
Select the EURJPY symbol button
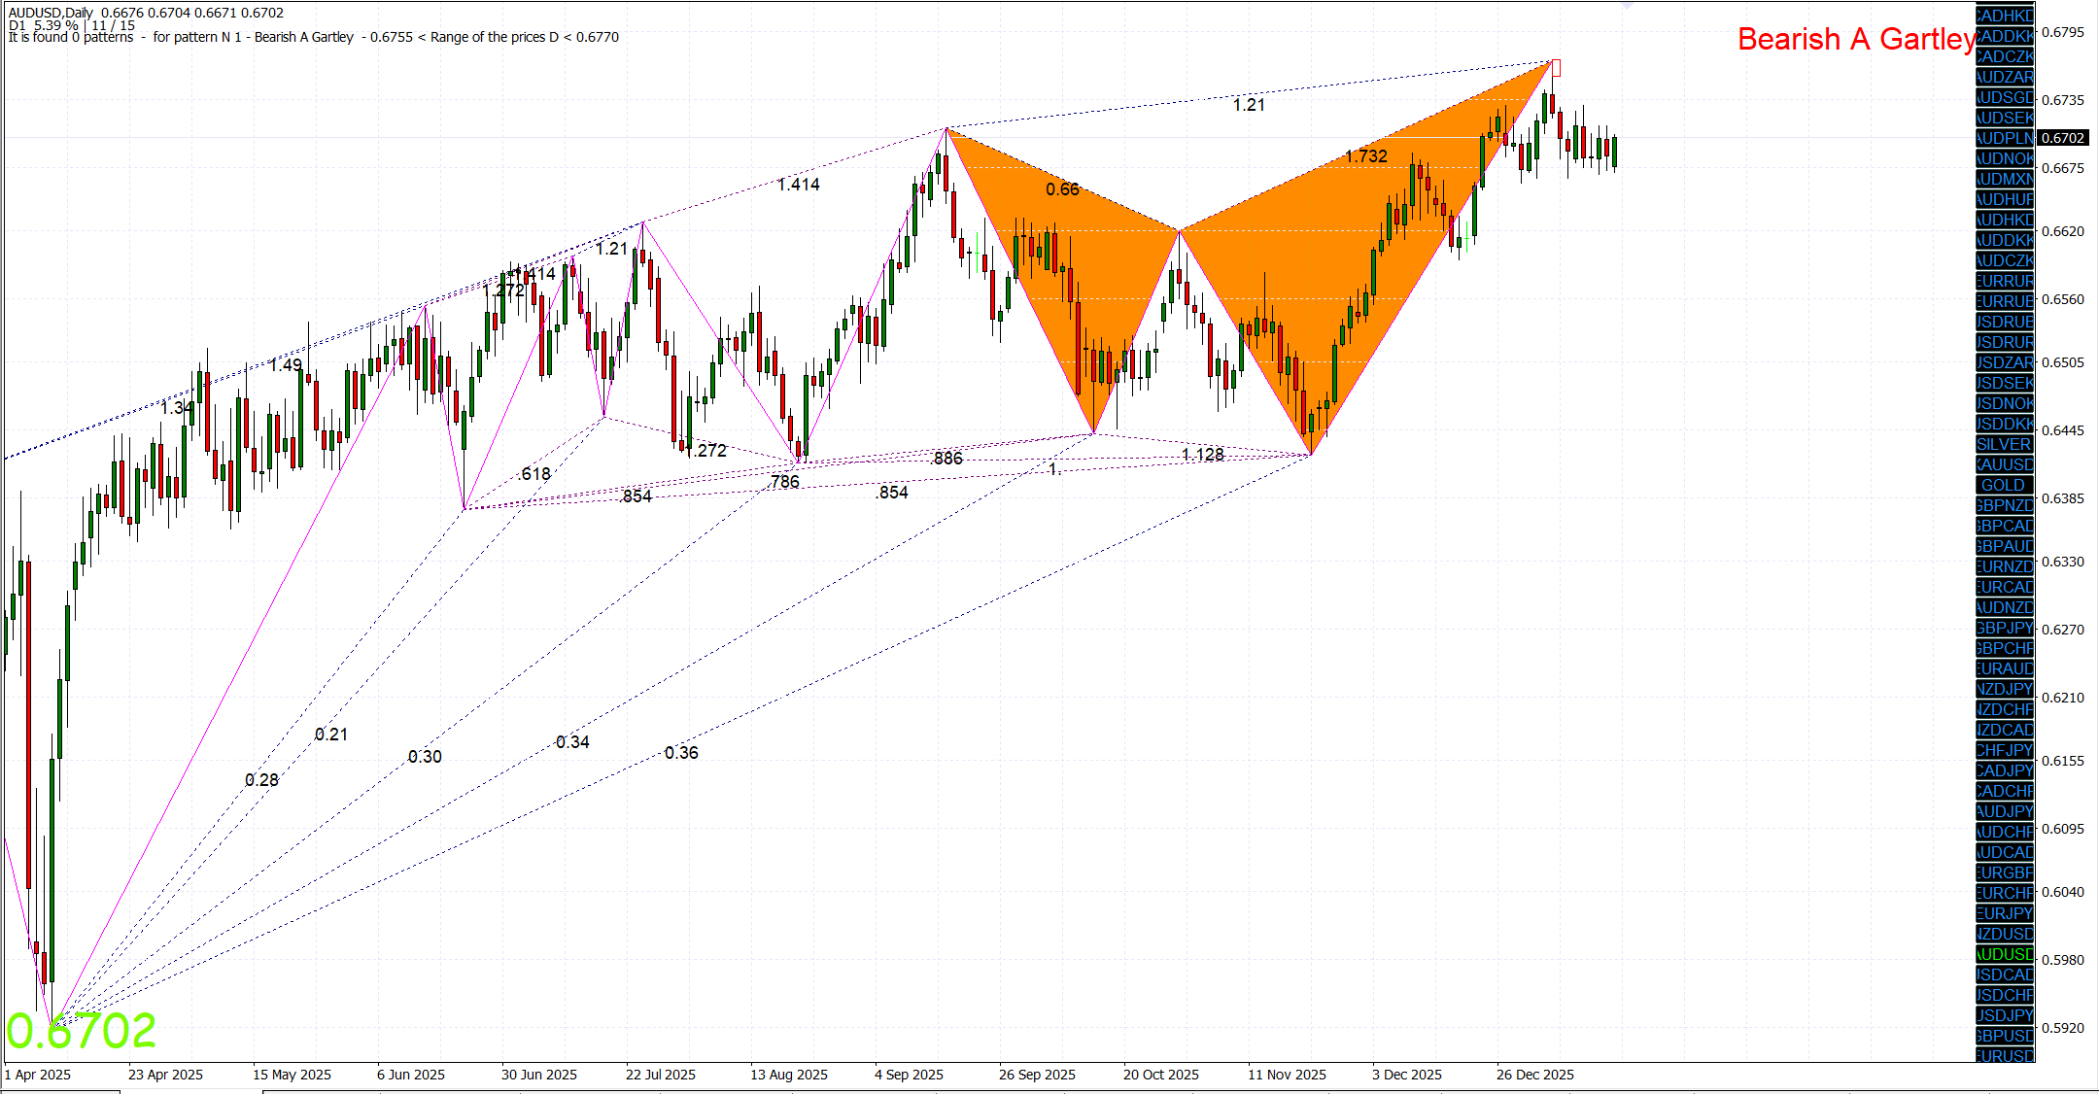pyautogui.click(x=2005, y=913)
